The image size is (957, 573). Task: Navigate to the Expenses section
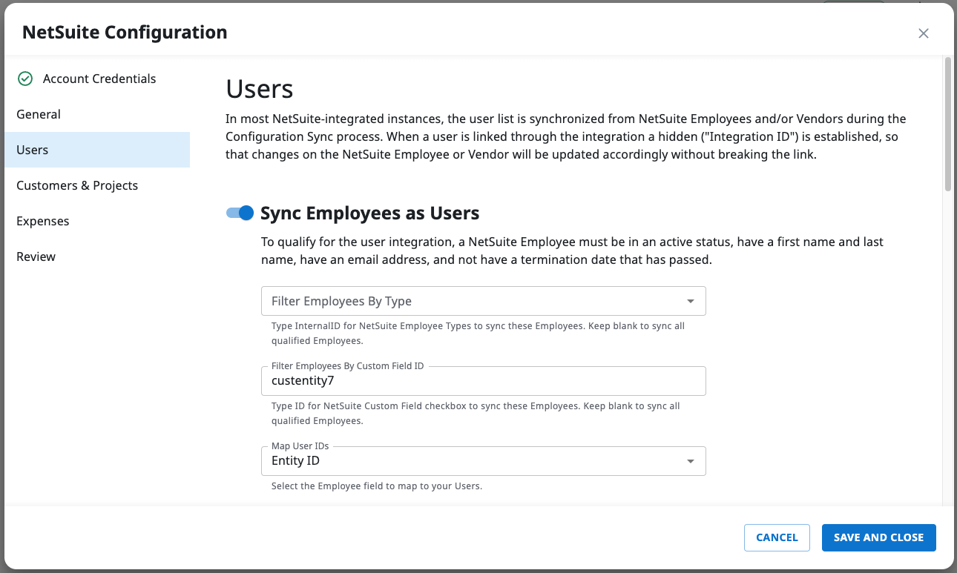(97, 221)
